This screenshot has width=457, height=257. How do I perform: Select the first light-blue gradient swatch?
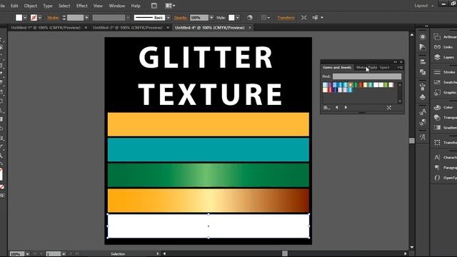click(x=325, y=85)
